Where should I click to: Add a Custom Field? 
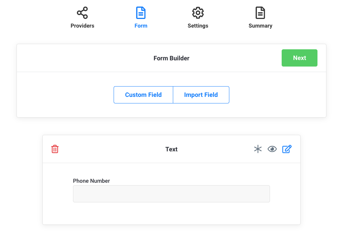point(143,95)
